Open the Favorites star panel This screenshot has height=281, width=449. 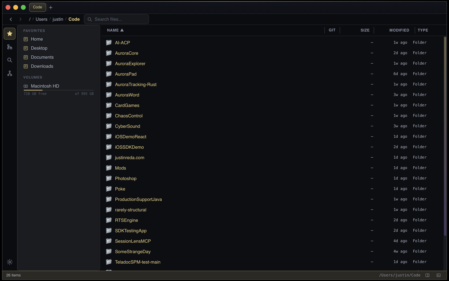(10, 34)
